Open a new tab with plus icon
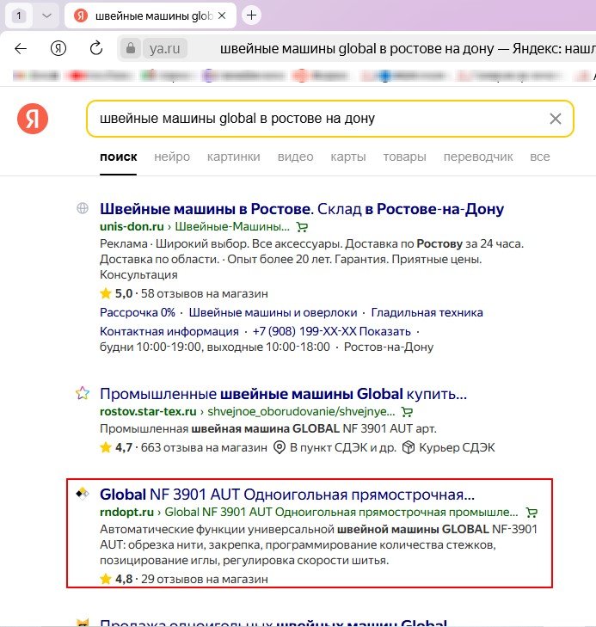The image size is (596, 627). 252,15
